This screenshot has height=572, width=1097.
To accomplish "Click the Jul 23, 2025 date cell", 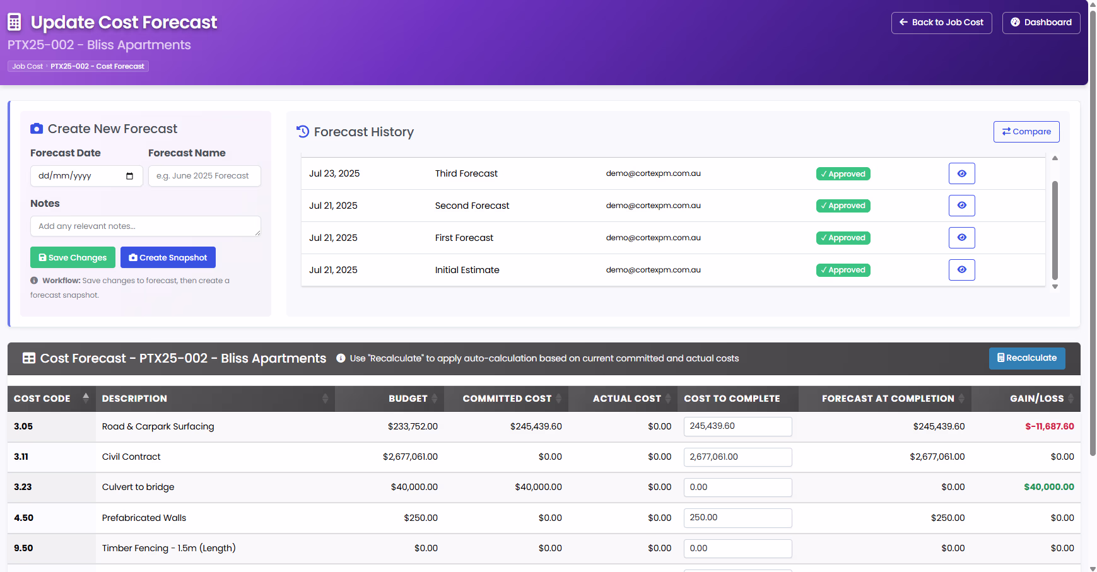I will click(334, 173).
